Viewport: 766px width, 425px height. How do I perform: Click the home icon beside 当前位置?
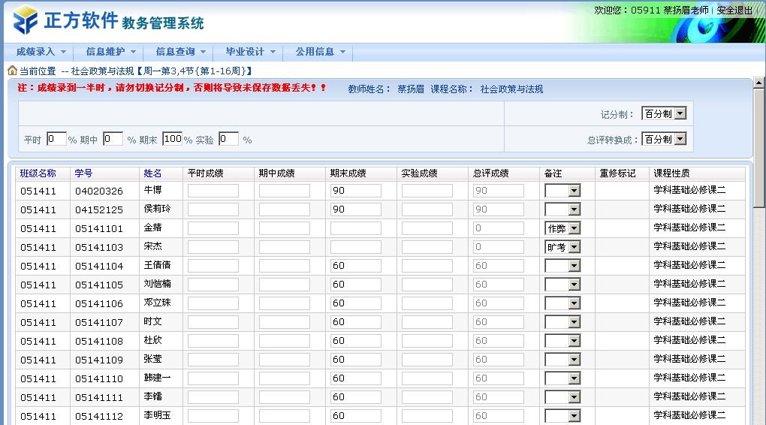tap(12, 71)
